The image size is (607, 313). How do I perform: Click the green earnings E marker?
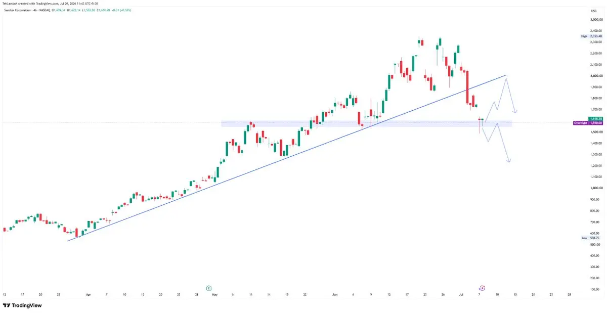[x=208, y=288]
